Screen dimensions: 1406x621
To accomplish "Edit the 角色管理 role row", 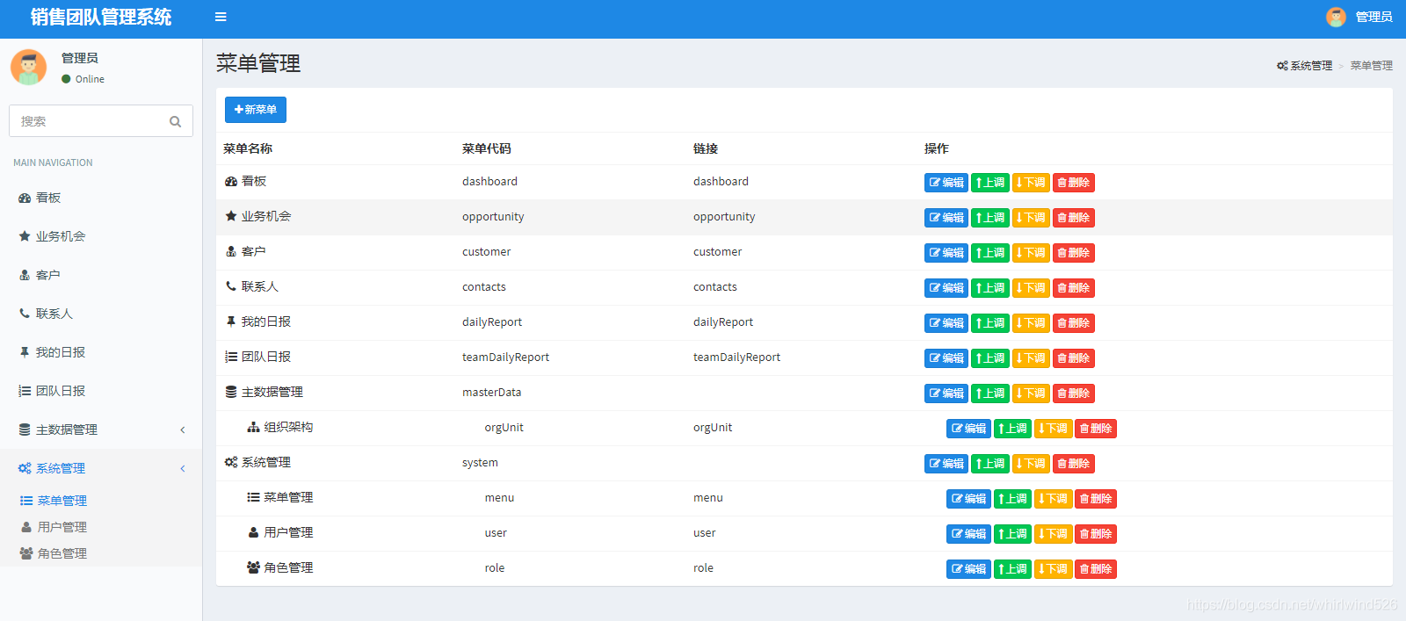I will [968, 569].
